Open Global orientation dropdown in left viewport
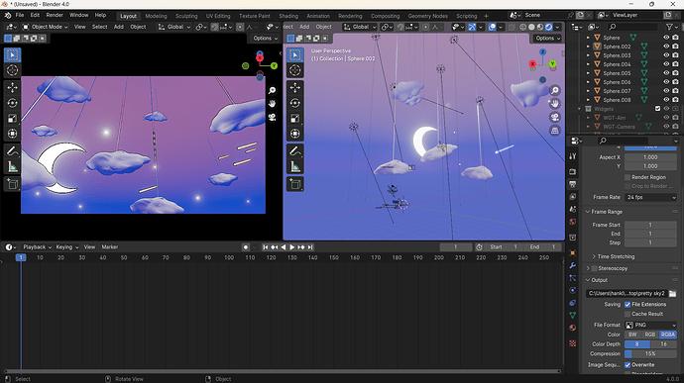 coord(174,27)
